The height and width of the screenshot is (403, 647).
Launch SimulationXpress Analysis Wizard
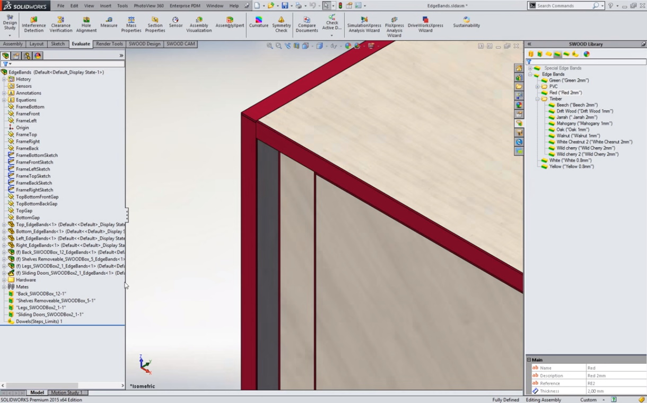(x=364, y=24)
